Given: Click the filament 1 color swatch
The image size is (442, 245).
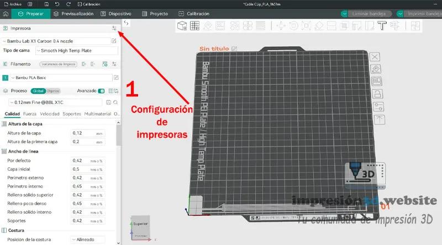Looking at the screenshot, I should pos(5,78).
